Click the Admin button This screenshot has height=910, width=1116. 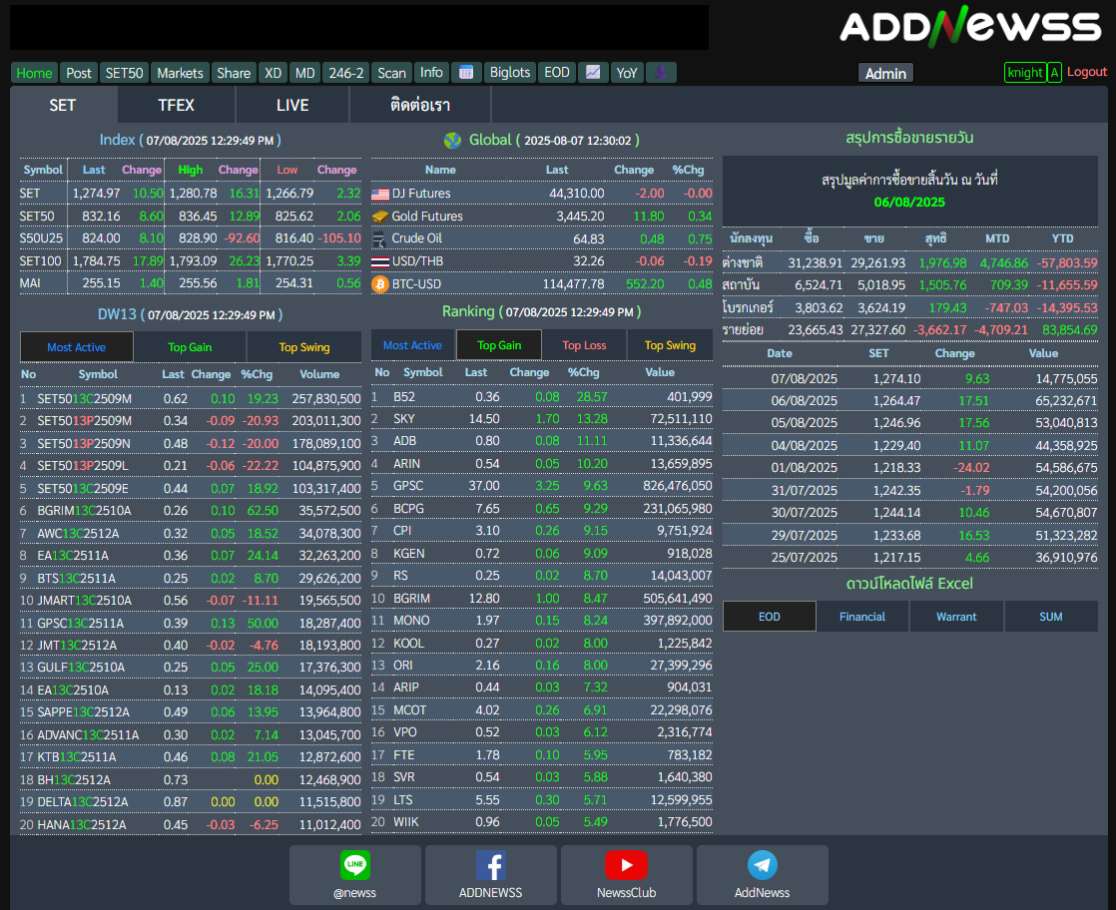(885, 73)
